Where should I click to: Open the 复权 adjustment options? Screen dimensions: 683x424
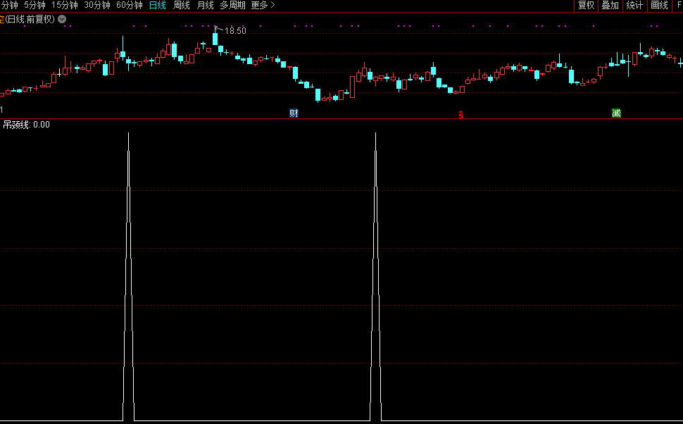click(586, 6)
